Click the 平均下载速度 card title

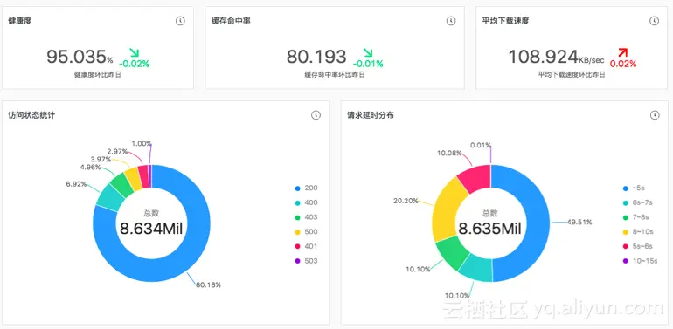click(x=505, y=21)
